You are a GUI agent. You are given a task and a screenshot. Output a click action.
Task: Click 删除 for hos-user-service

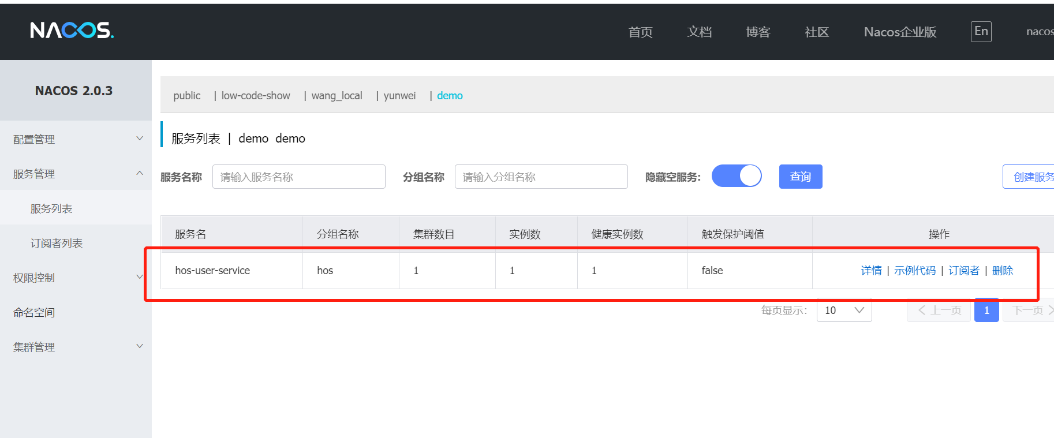click(1003, 271)
